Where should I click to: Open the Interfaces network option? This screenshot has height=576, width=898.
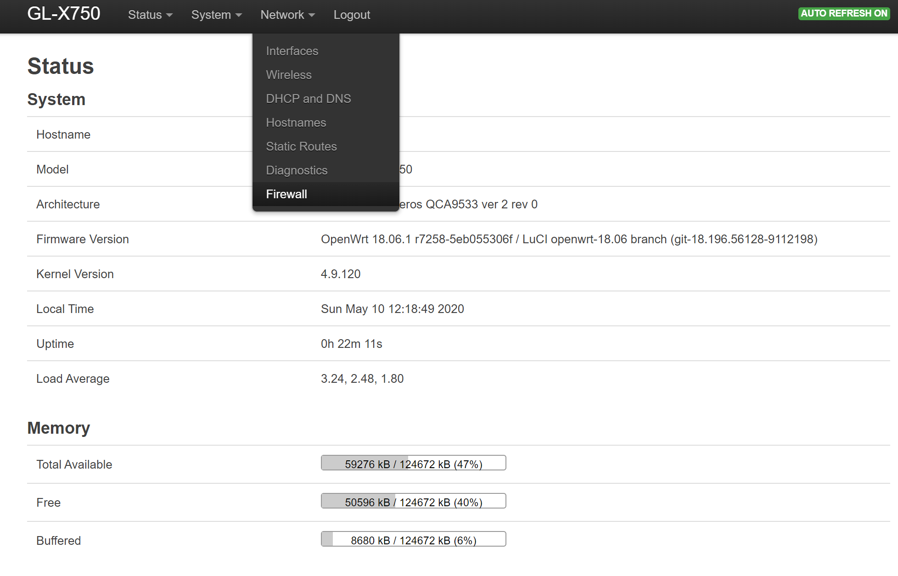click(x=291, y=50)
